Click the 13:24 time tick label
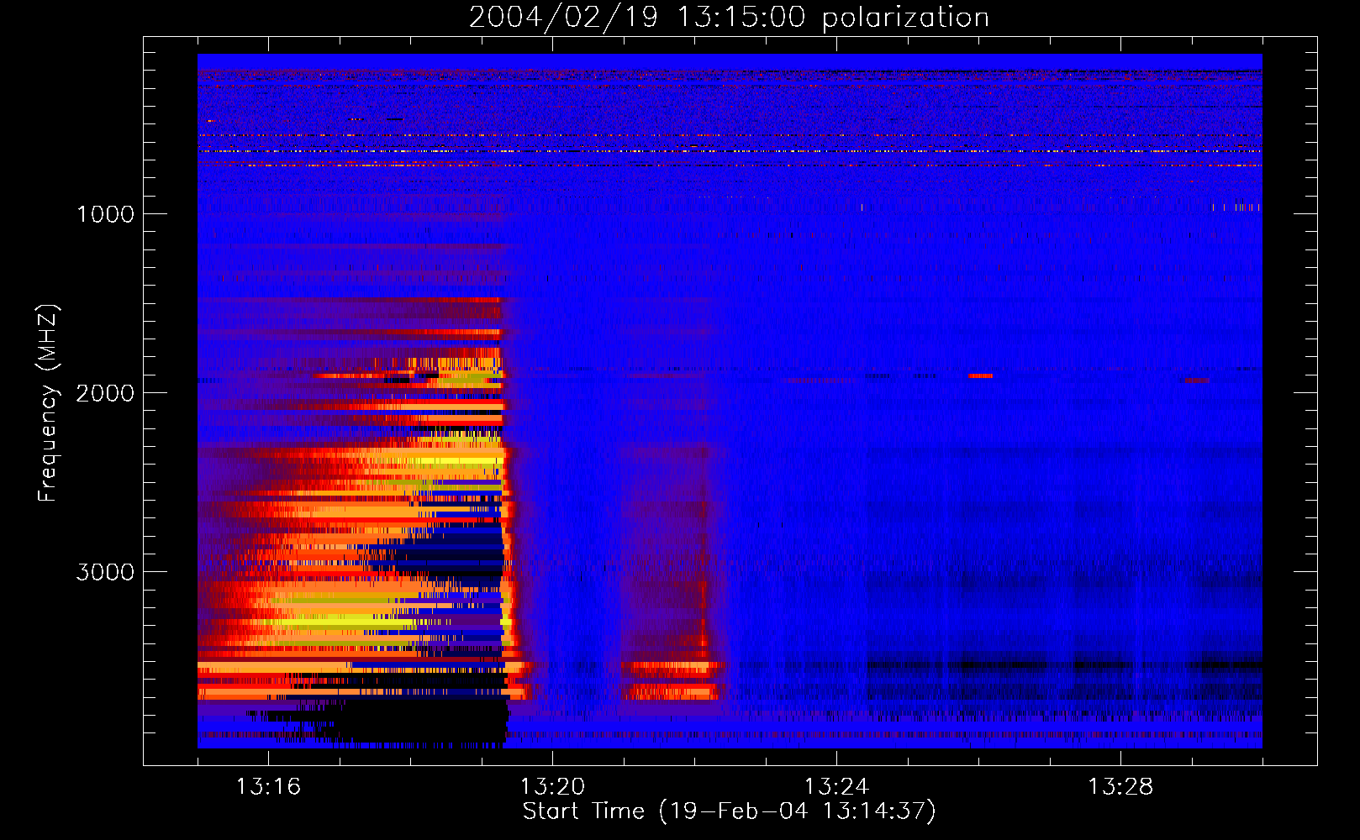The height and width of the screenshot is (840, 1360). point(836,786)
